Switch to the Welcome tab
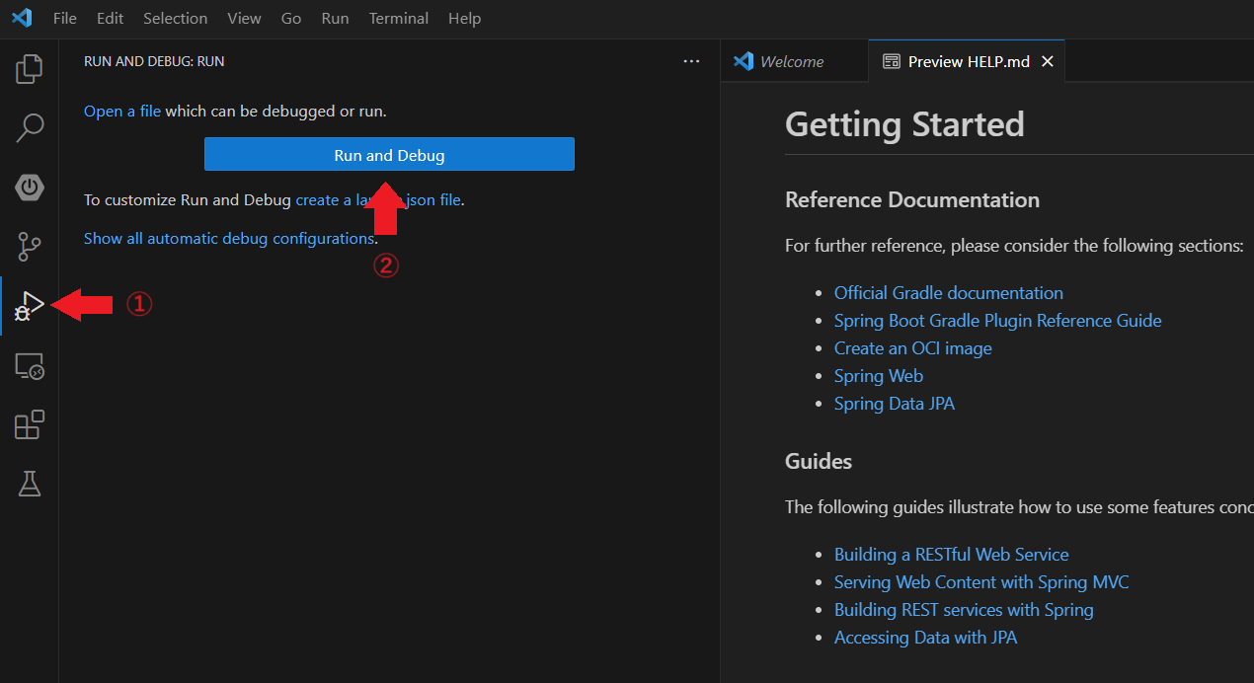 791,61
